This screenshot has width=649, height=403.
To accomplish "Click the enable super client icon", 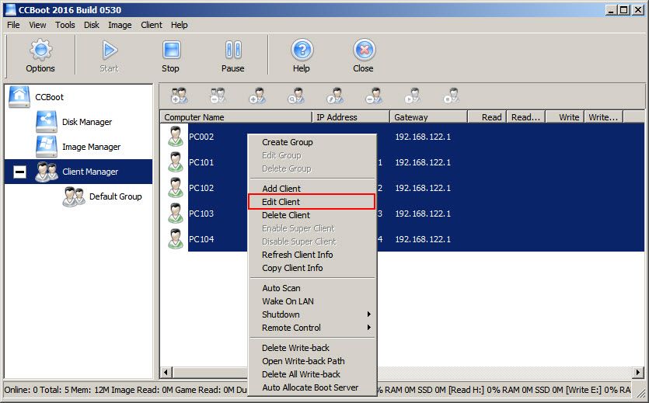I will pyautogui.click(x=413, y=96).
